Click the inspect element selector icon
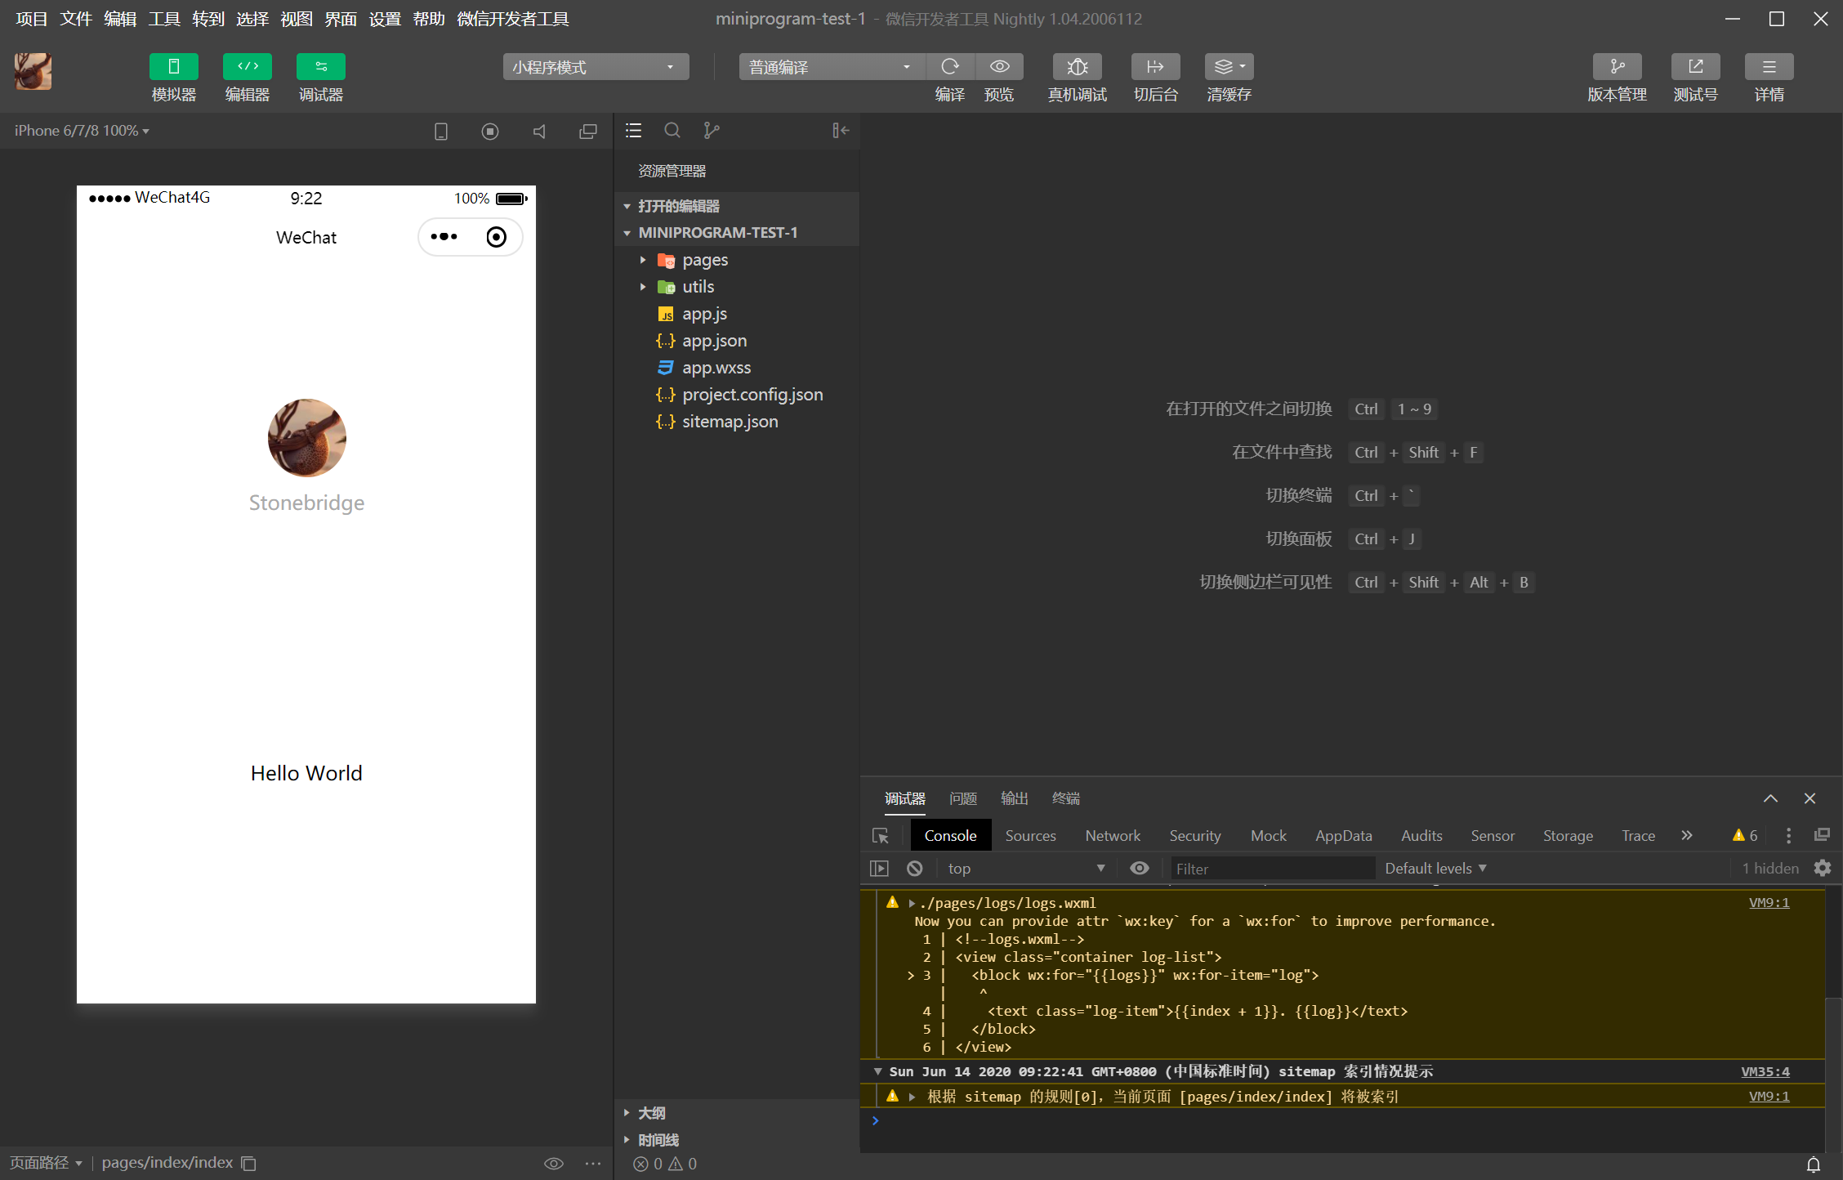1843x1180 pixels. coord(881,835)
